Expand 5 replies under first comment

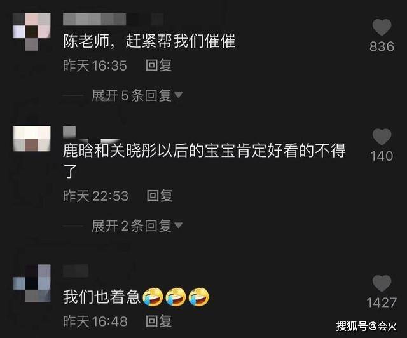132,95
